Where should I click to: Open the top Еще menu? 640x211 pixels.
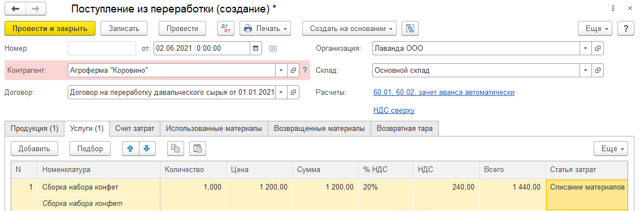[x=595, y=29]
